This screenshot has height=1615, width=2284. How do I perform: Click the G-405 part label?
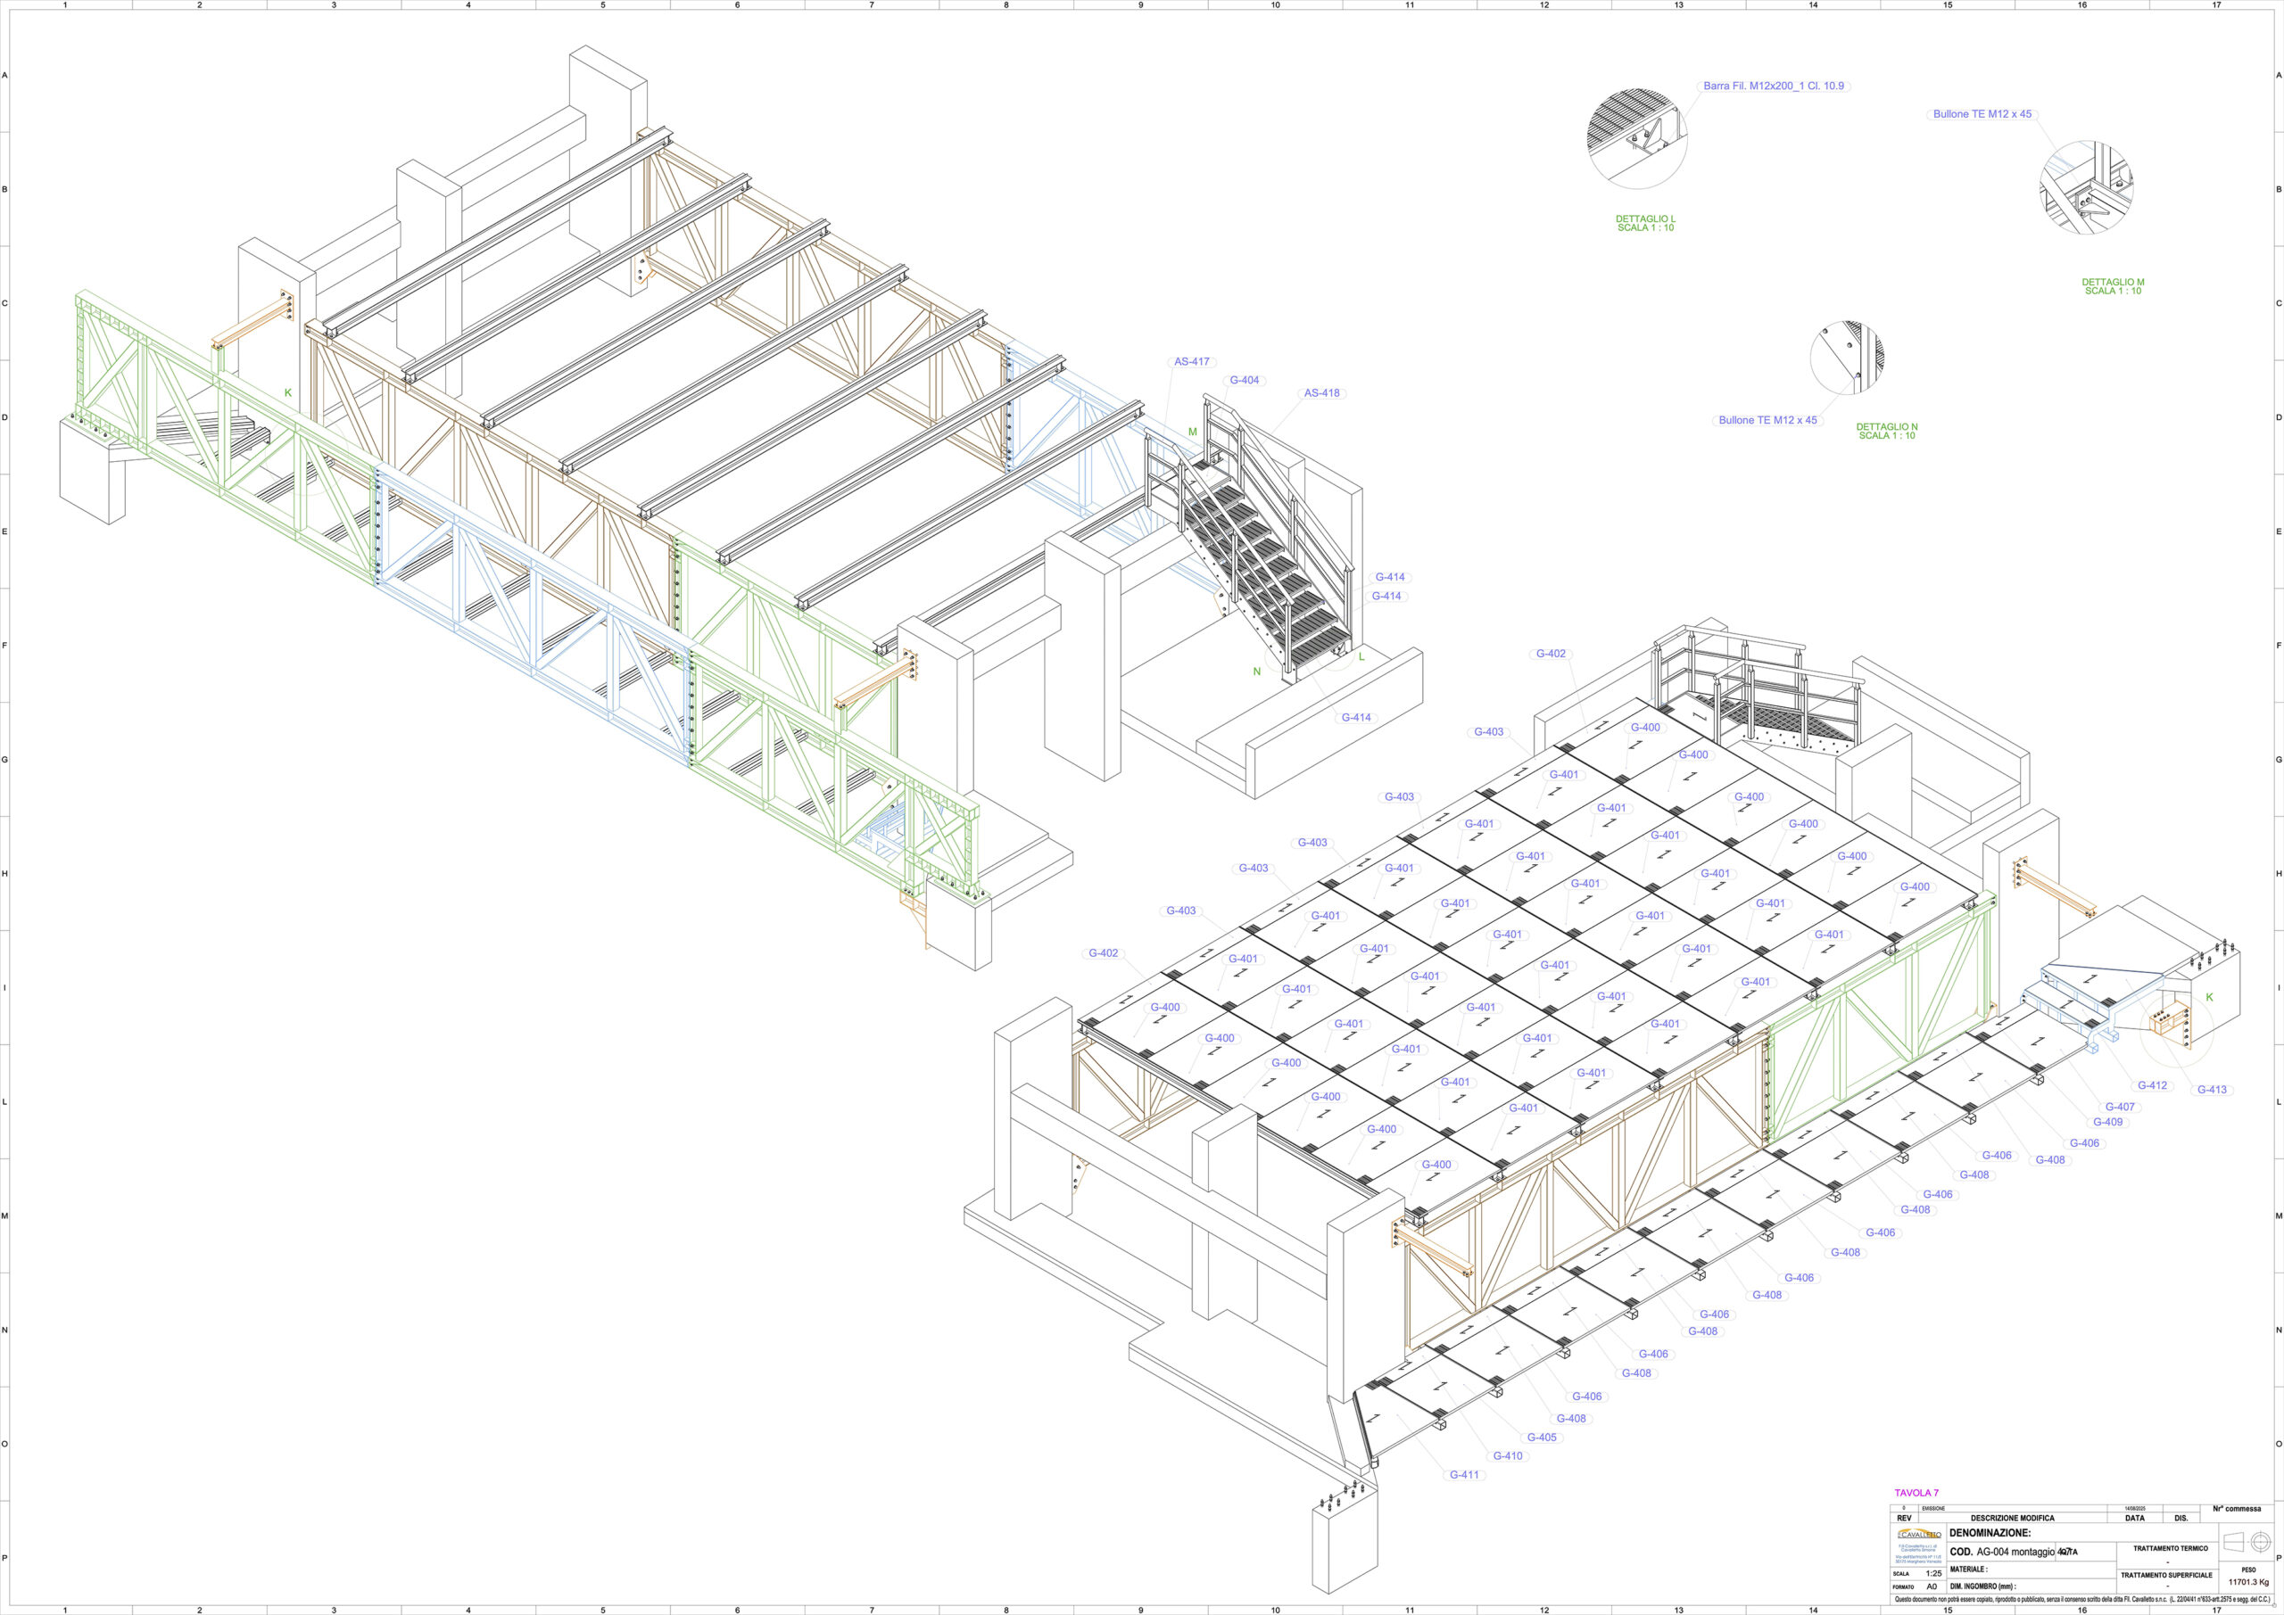[1541, 1437]
